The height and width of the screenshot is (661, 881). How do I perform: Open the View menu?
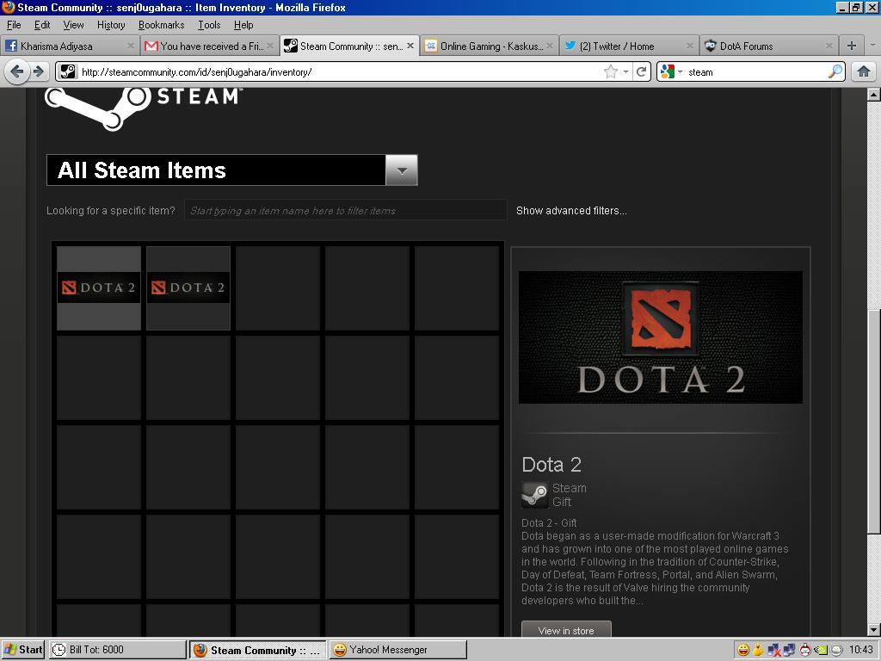pyautogui.click(x=73, y=25)
